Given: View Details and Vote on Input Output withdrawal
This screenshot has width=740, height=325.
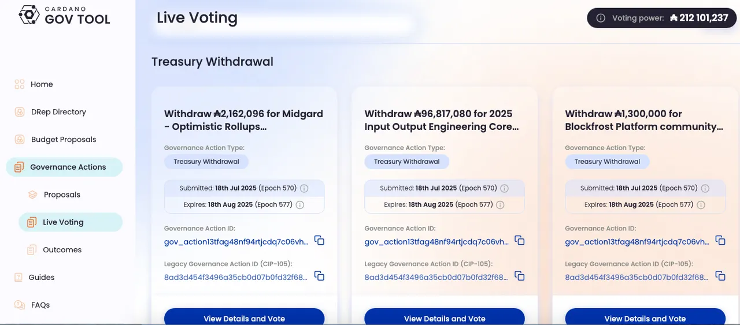Looking at the screenshot, I should point(445,317).
